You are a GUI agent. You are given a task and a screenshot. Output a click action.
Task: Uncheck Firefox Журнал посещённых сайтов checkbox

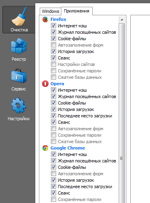point(53,32)
